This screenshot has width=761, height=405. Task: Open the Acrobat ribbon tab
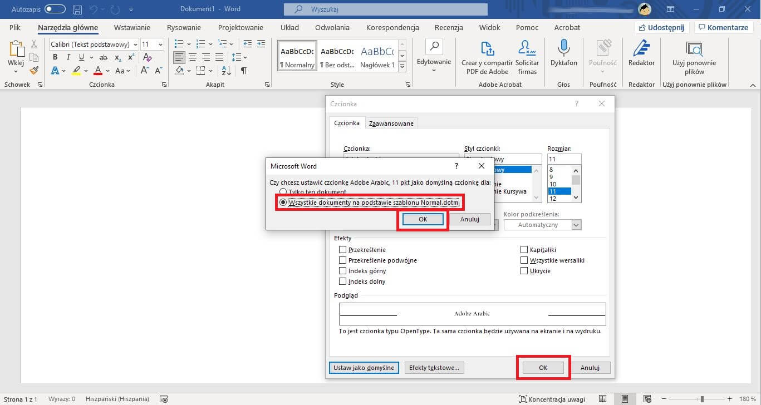click(x=567, y=27)
